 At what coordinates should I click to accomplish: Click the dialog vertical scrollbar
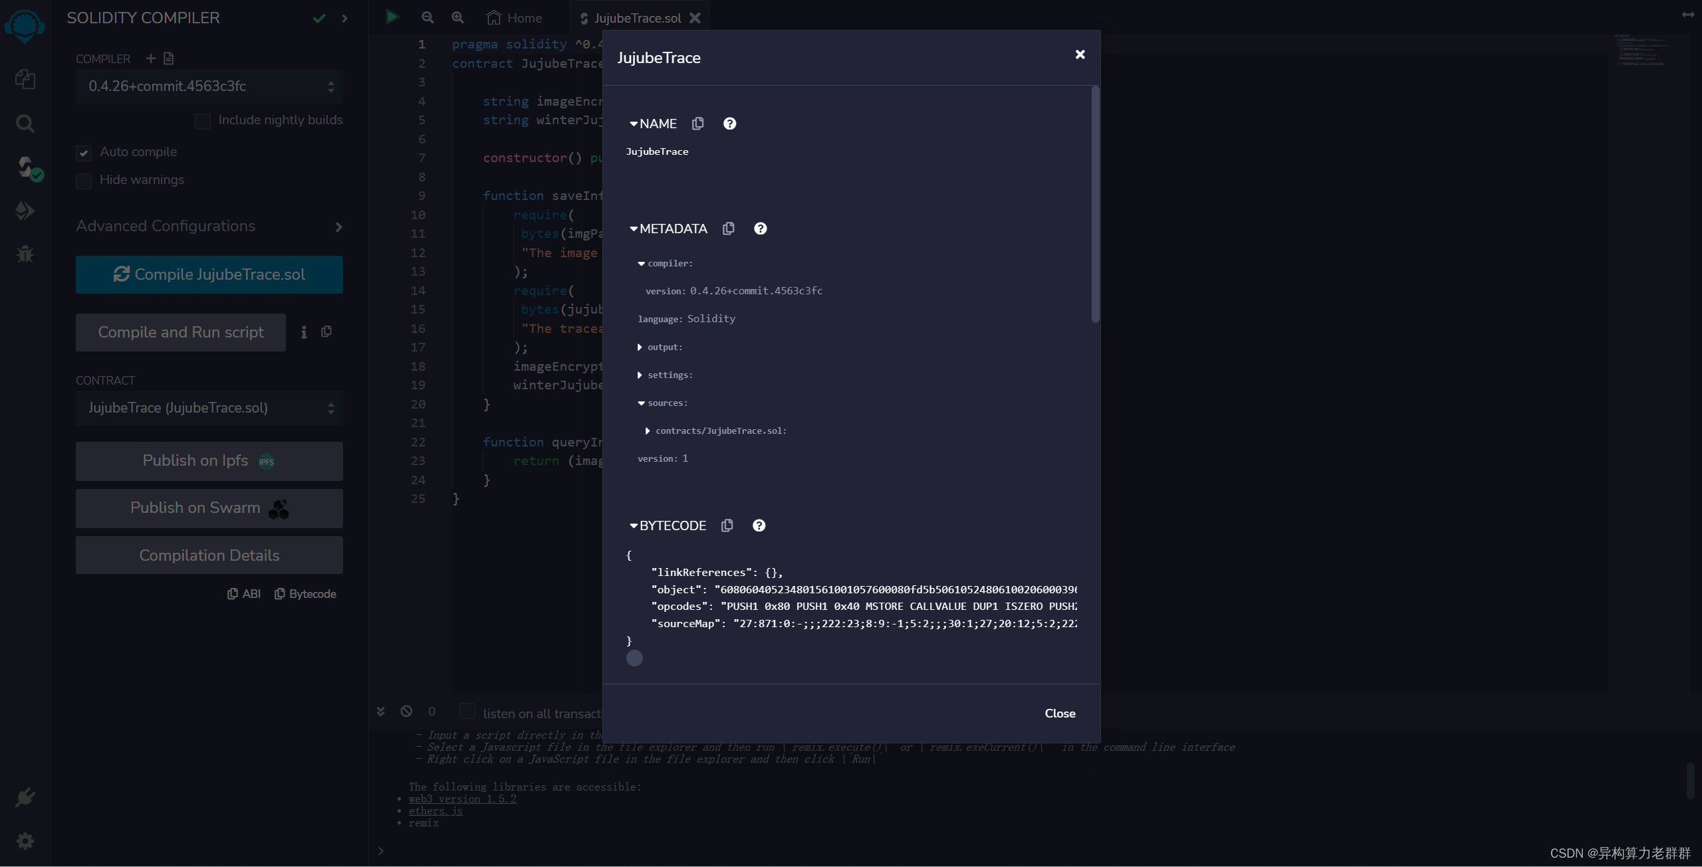(1095, 205)
